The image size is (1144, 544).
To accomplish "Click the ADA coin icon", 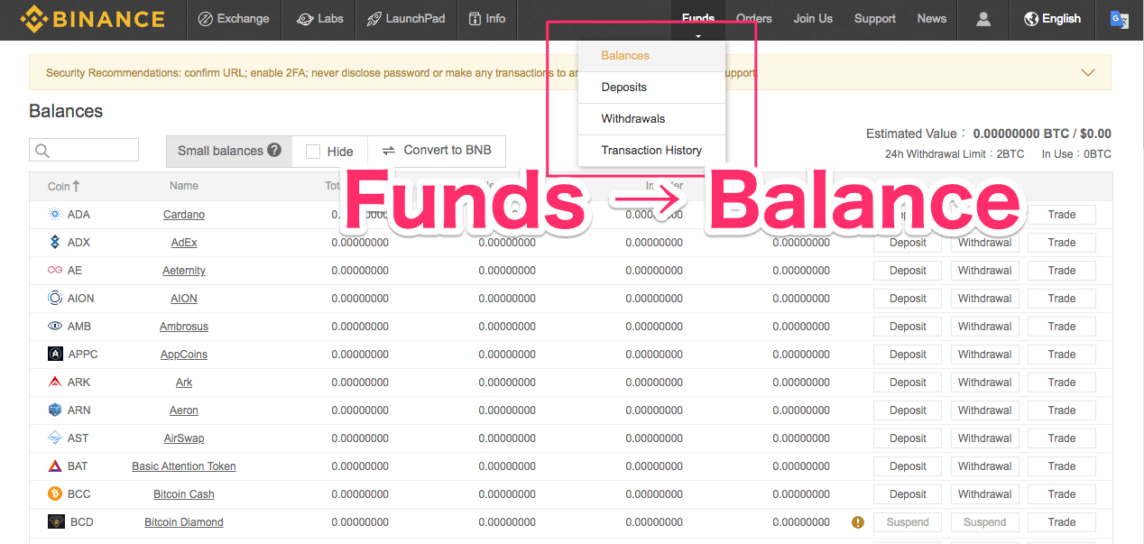I will click(x=54, y=215).
